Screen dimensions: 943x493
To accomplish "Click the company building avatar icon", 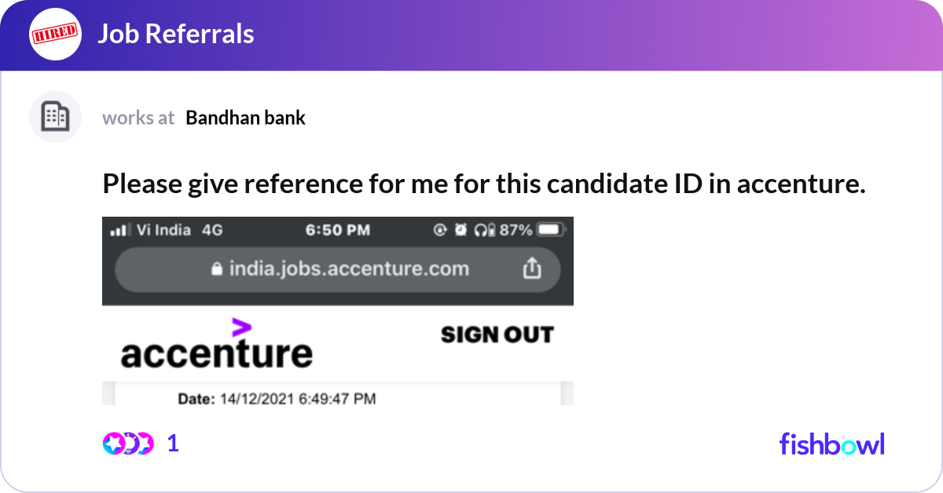I will click(55, 117).
